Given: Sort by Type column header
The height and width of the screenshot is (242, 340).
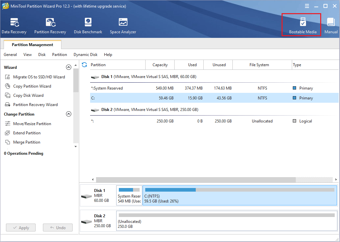Looking at the screenshot, I should point(315,65).
